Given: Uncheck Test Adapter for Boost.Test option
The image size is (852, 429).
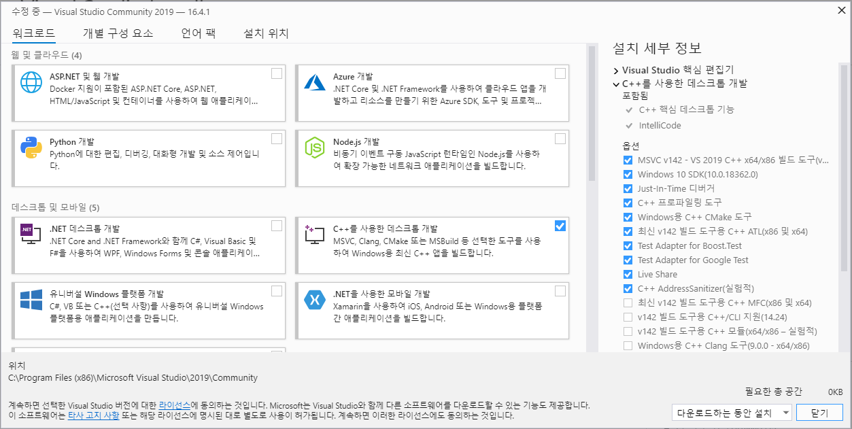Looking at the screenshot, I should tap(628, 245).
